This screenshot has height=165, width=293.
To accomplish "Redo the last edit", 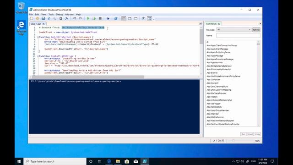I will [x=81, y=18].
